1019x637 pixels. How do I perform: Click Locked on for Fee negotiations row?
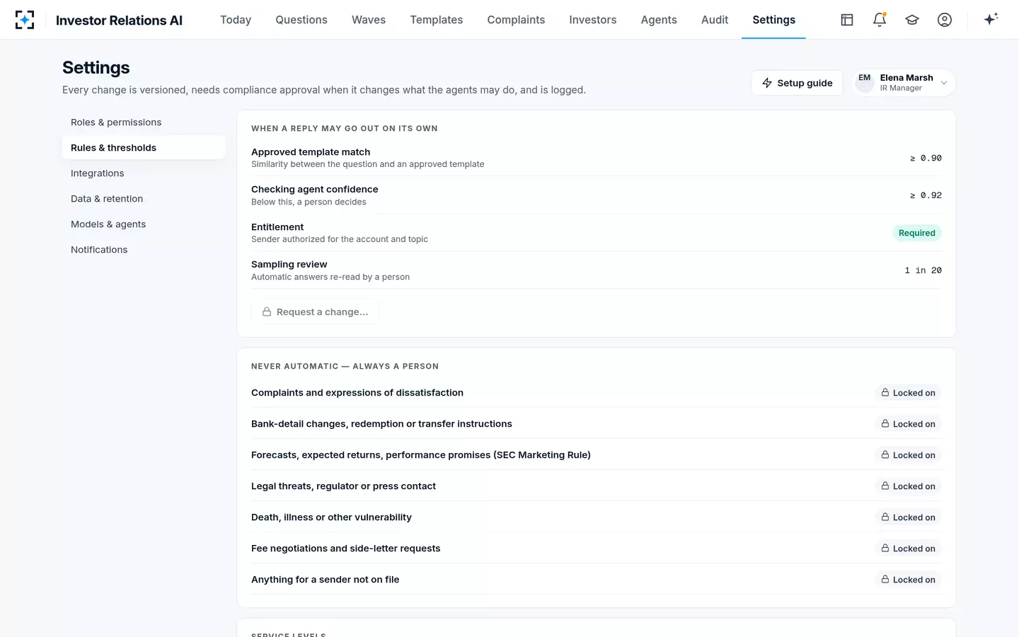point(908,549)
